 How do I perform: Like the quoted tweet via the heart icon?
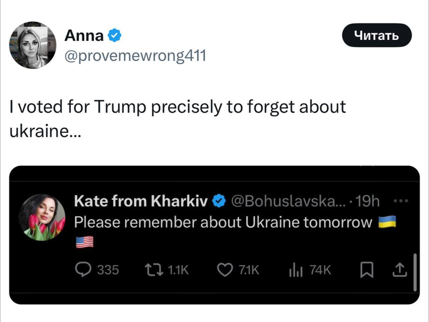pos(225,270)
